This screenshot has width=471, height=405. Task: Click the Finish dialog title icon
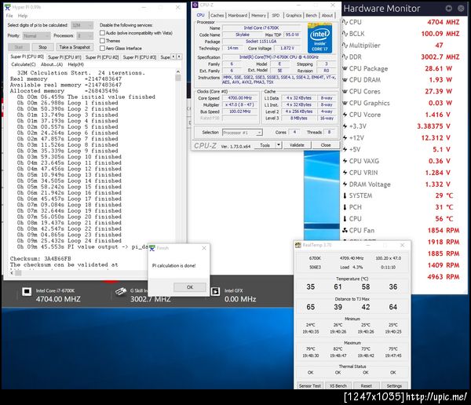(x=152, y=248)
